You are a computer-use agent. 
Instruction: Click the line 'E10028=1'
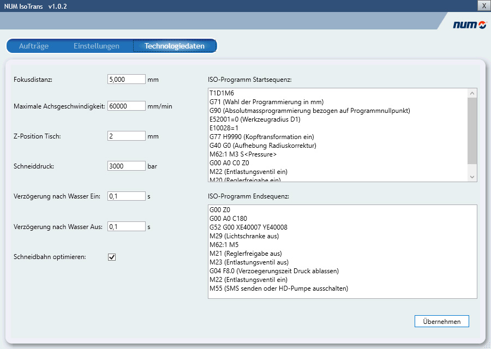pyautogui.click(x=224, y=128)
